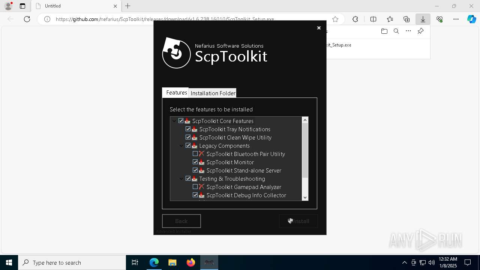Viewport: 480px width, 270px height.
Task: Open Edge tab actions menu icon
Action: point(22,6)
